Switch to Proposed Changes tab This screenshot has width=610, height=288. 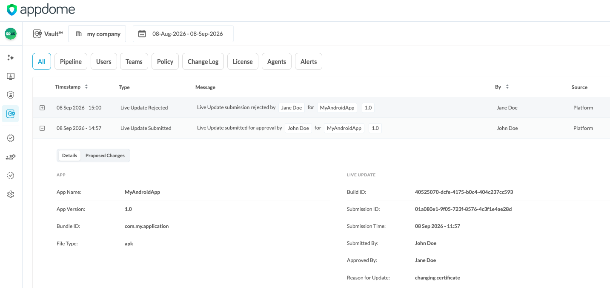[x=105, y=156]
